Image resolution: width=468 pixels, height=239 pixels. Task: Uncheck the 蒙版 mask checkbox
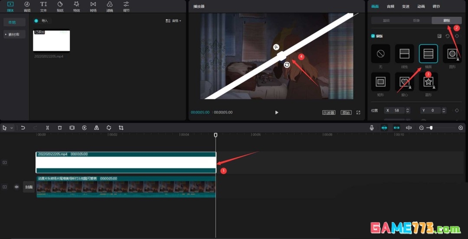373,36
